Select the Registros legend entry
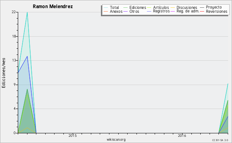This screenshot has height=143, width=232. click(x=161, y=11)
